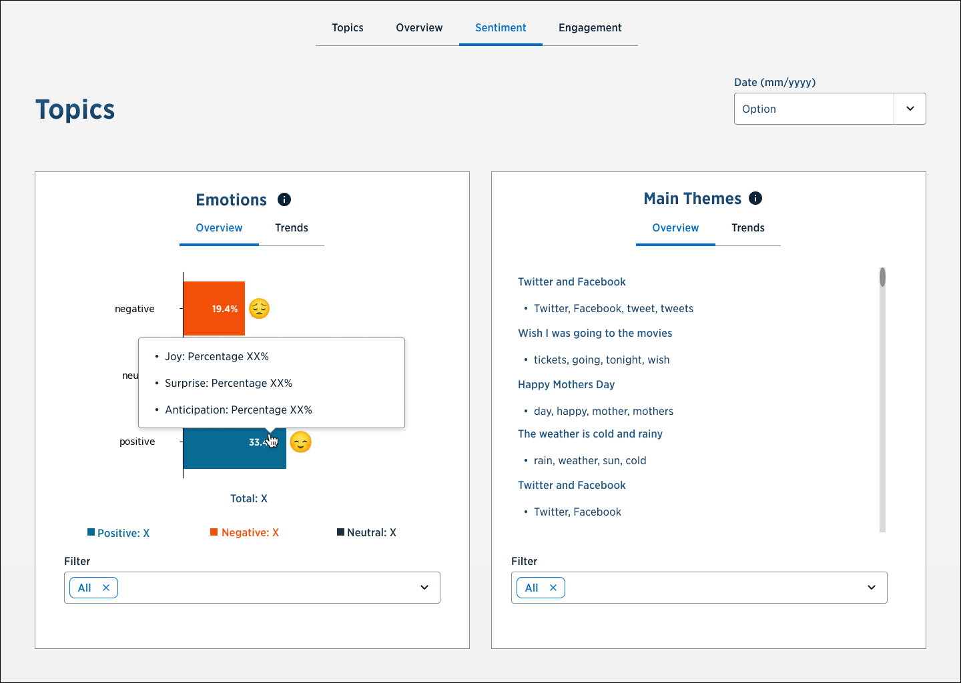The height and width of the screenshot is (683, 961).
Task: Click the Main Themes list scrollbar
Action: [882, 400]
